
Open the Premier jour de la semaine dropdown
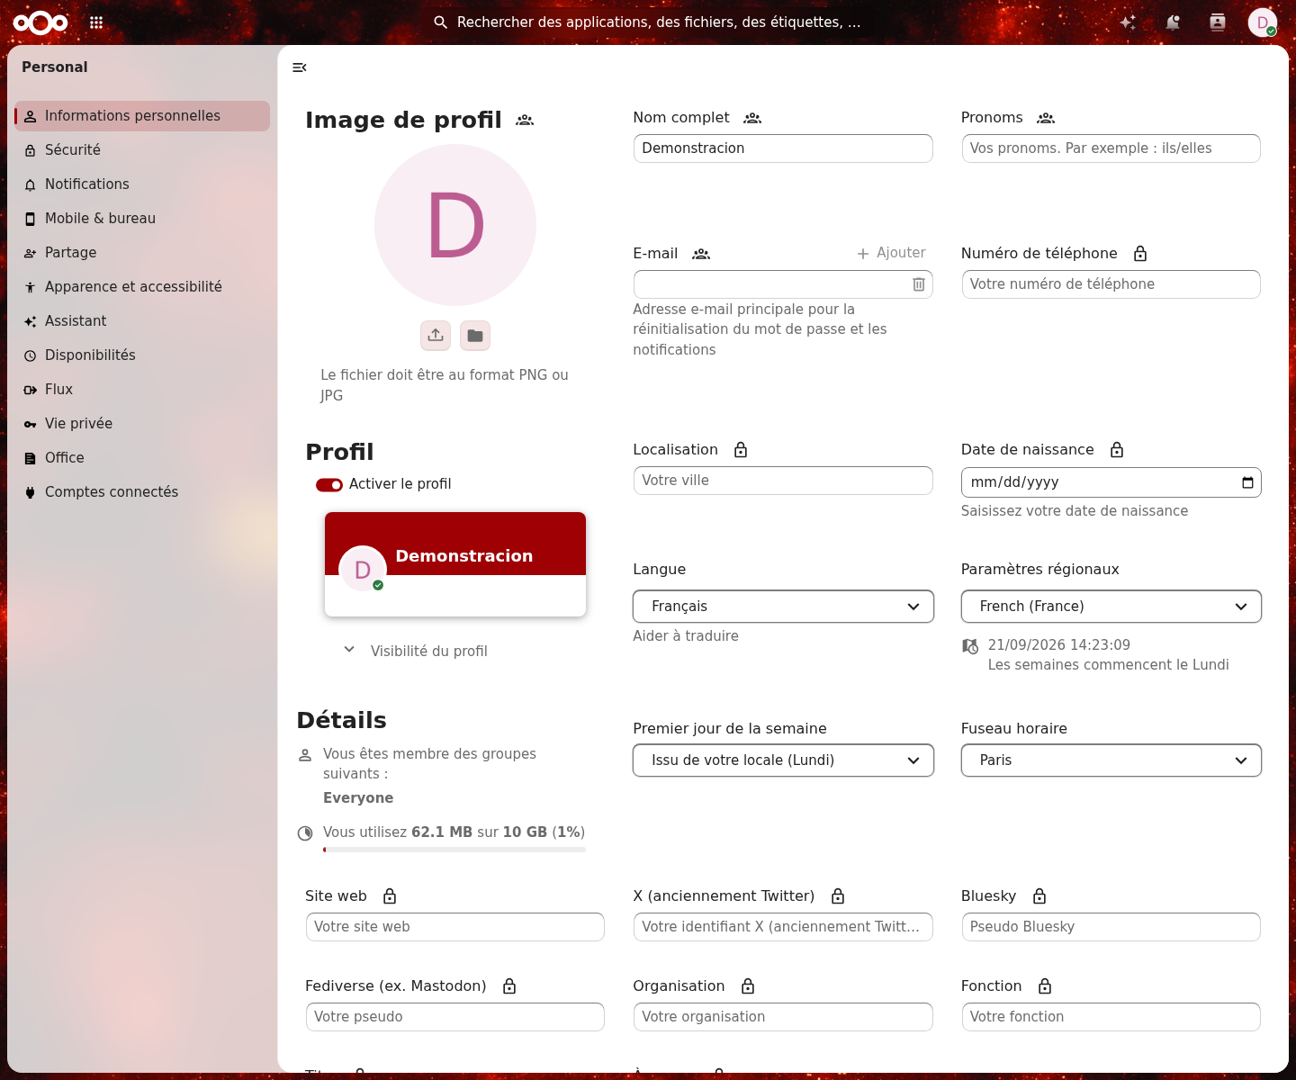[x=783, y=760]
